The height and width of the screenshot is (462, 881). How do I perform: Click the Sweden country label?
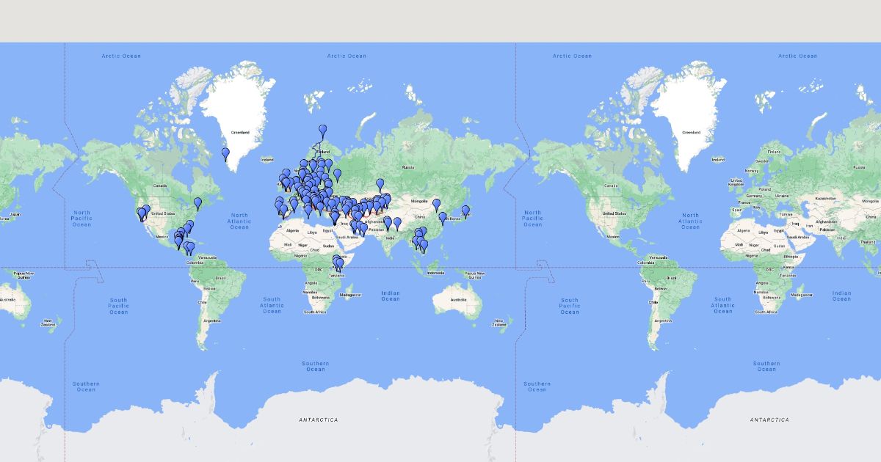[x=762, y=160]
